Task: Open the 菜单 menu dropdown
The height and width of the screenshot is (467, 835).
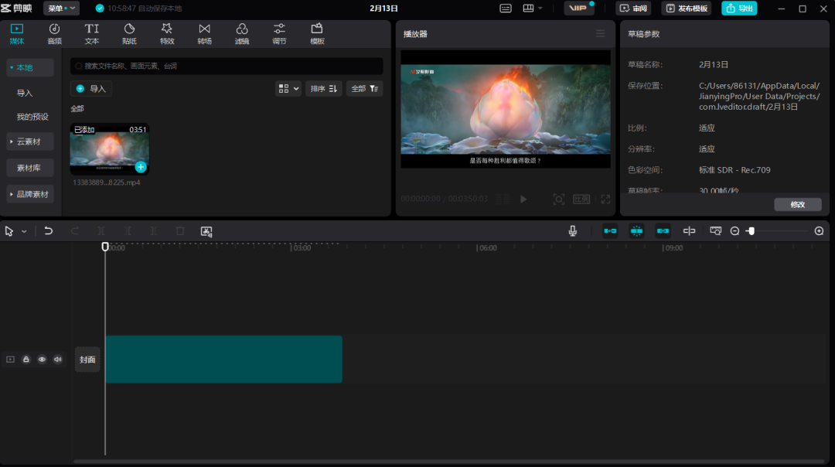Action: tap(61, 8)
